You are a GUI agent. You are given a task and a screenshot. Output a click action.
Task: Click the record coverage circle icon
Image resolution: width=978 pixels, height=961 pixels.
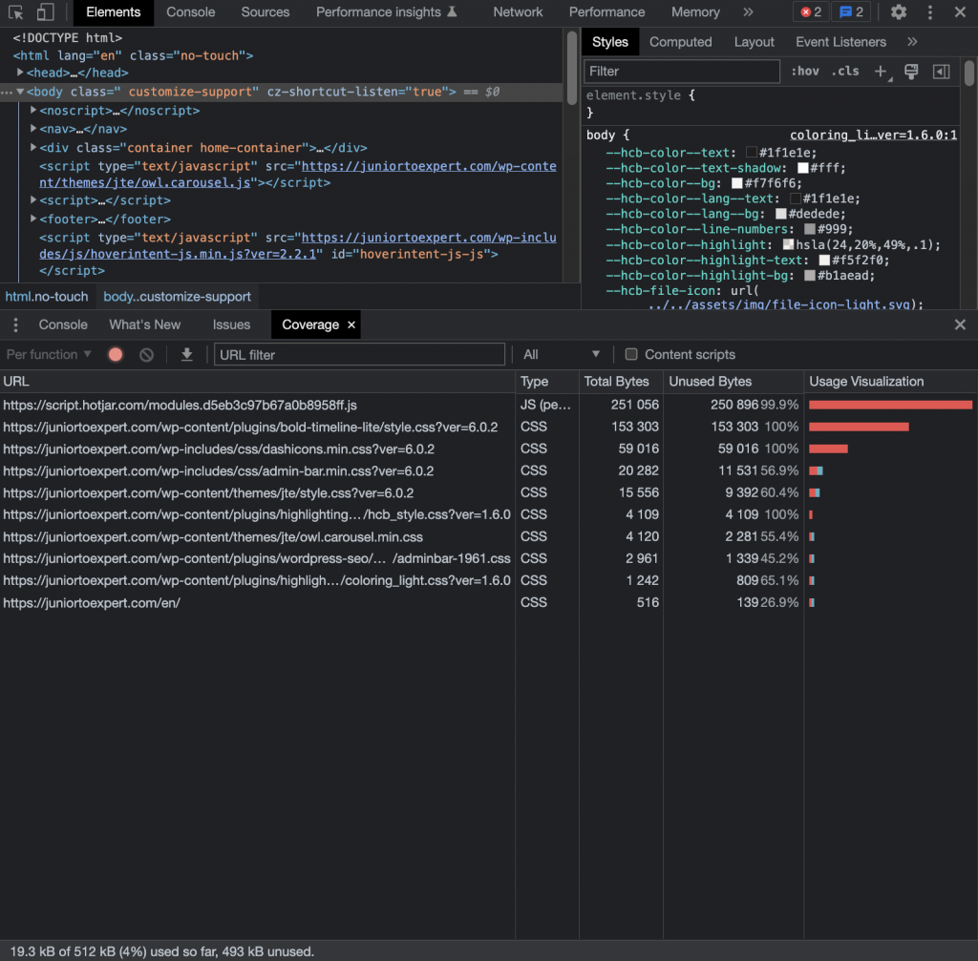pyautogui.click(x=115, y=354)
